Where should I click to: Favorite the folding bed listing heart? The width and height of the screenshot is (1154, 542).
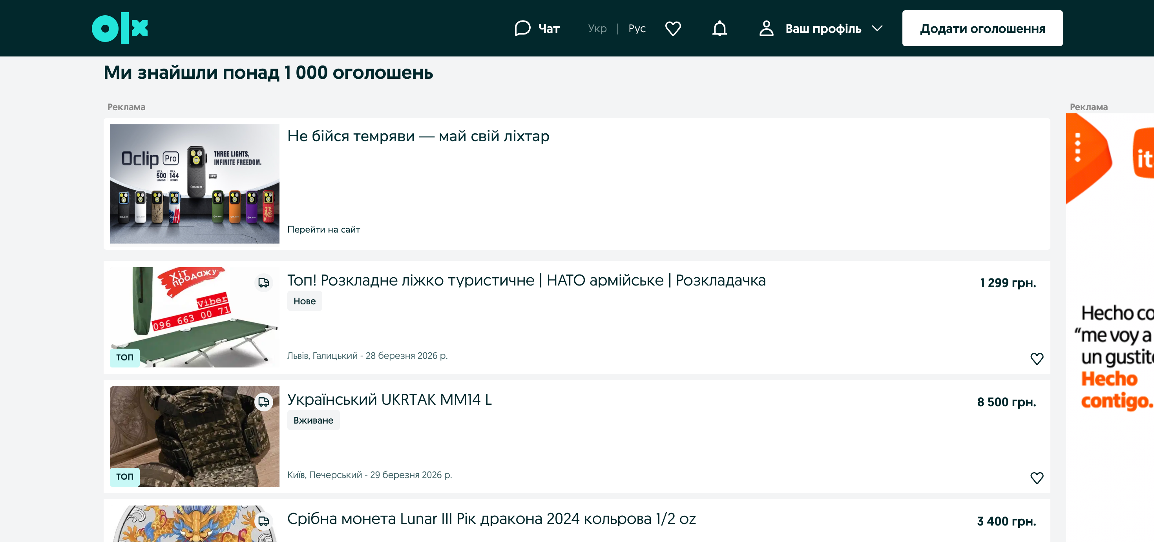click(x=1037, y=358)
